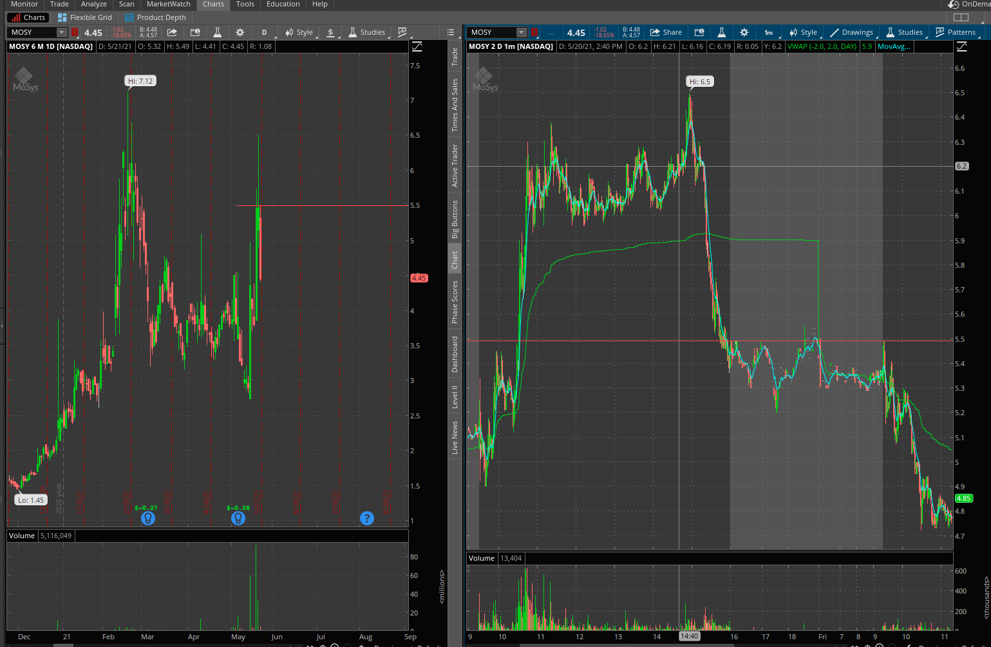Open the Trade side panel tab
The image size is (991, 647).
(455, 57)
